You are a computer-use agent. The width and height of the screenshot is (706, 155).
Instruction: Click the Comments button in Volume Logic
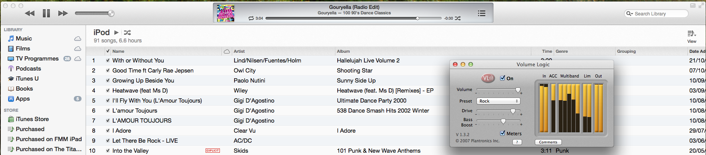click(x=548, y=142)
